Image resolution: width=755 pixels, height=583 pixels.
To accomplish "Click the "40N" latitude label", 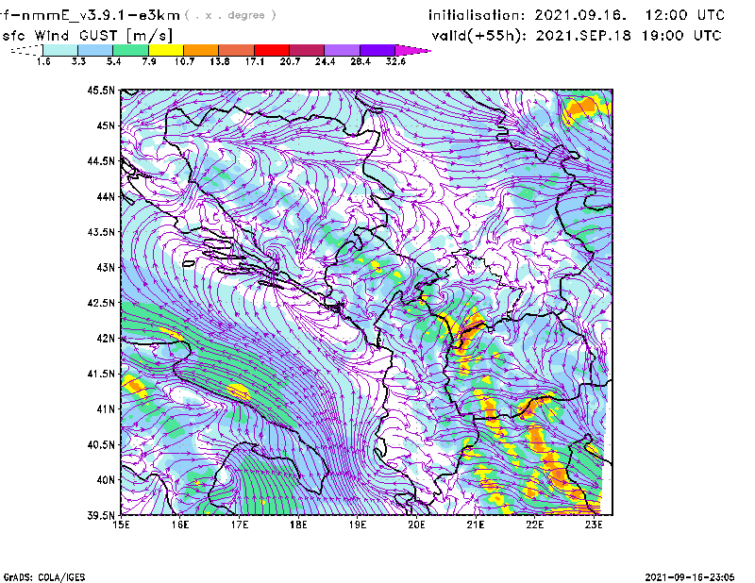I will pyautogui.click(x=106, y=480).
